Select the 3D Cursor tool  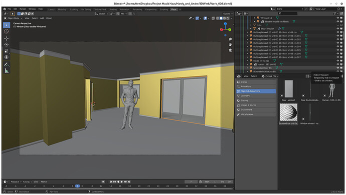tap(7, 31)
